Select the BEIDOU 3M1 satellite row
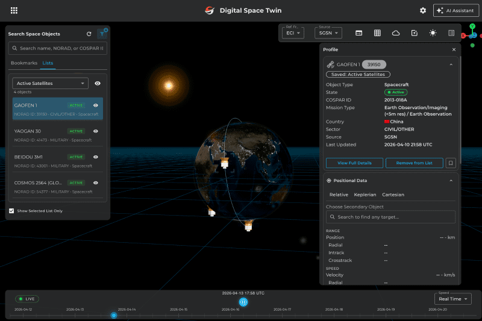The height and width of the screenshot is (321, 482). click(x=57, y=161)
